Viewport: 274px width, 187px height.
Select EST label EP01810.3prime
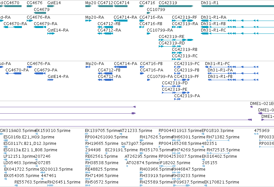[218, 131]
